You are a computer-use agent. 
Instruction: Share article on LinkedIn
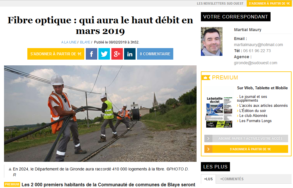(130, 54)
